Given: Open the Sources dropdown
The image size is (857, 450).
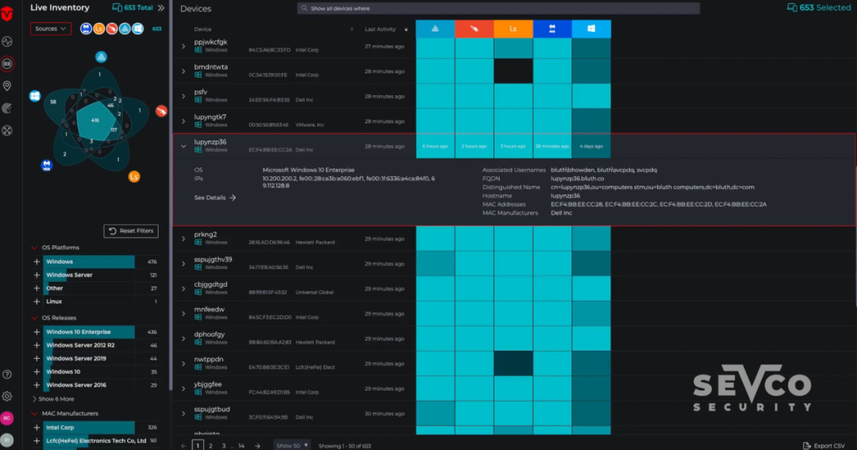Looking at the screenshot, I should coord(50,29).
